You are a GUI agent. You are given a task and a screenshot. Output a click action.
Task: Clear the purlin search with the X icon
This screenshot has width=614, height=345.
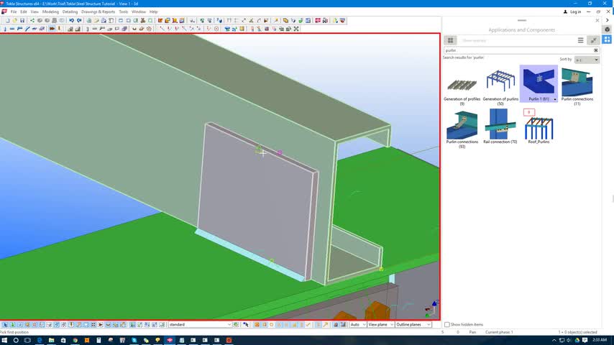point(595,50)
